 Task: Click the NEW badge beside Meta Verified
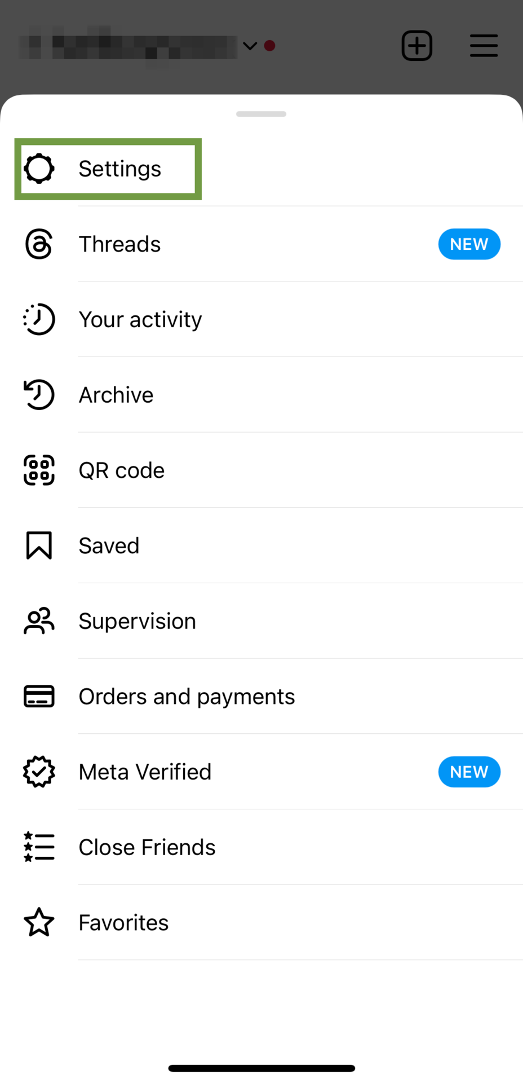(469, 772)
